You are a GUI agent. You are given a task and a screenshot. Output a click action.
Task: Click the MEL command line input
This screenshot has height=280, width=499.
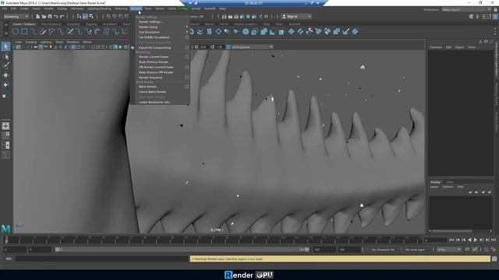(102, 259)
